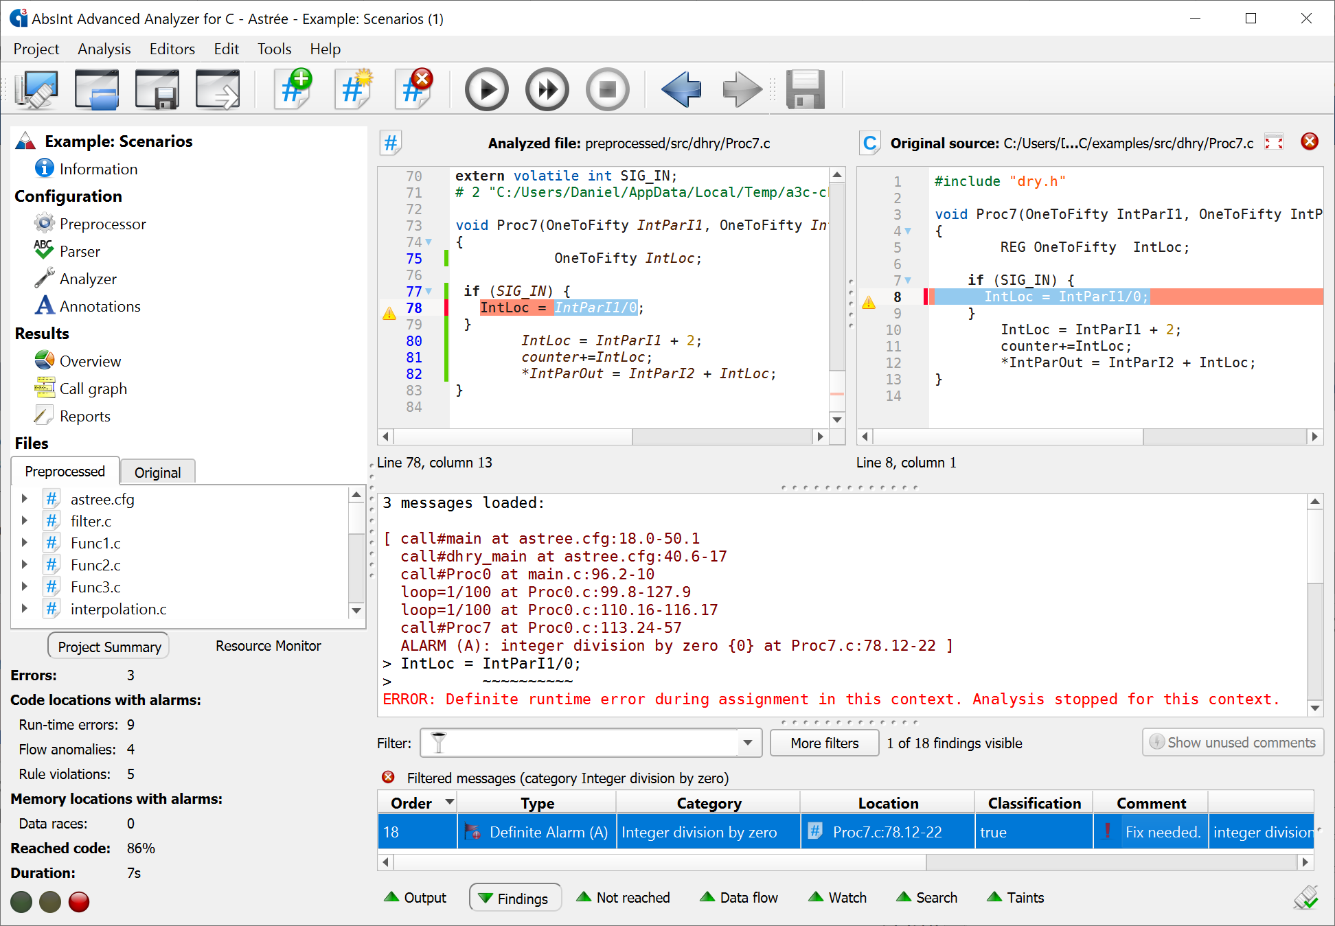
Task: Toggle the Output panel
Action: click(x=415, y=898)
